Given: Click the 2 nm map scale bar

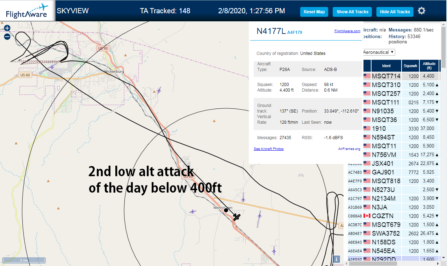Looking at the screenshot, I should pos(24,260).
